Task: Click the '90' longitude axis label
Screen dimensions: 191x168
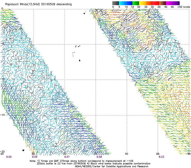Action: [189, 154]
